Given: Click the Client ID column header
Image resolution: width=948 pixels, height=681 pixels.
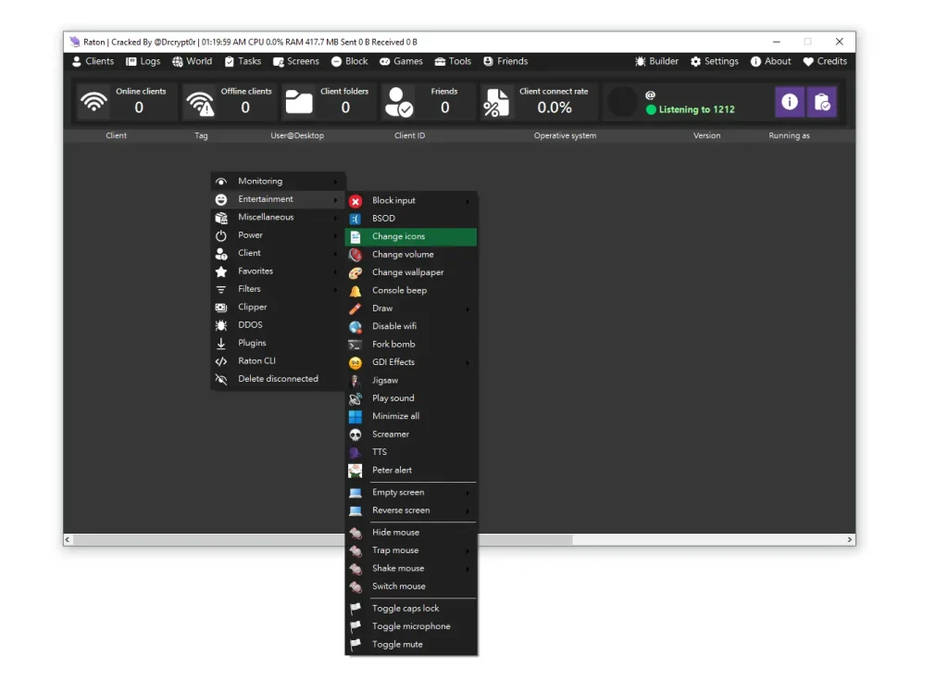Looking at the screenshot, I should click(409, 136).
